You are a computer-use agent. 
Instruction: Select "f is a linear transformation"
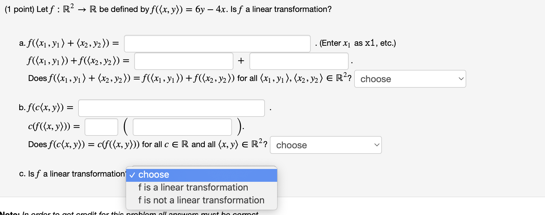pos(193,187)
